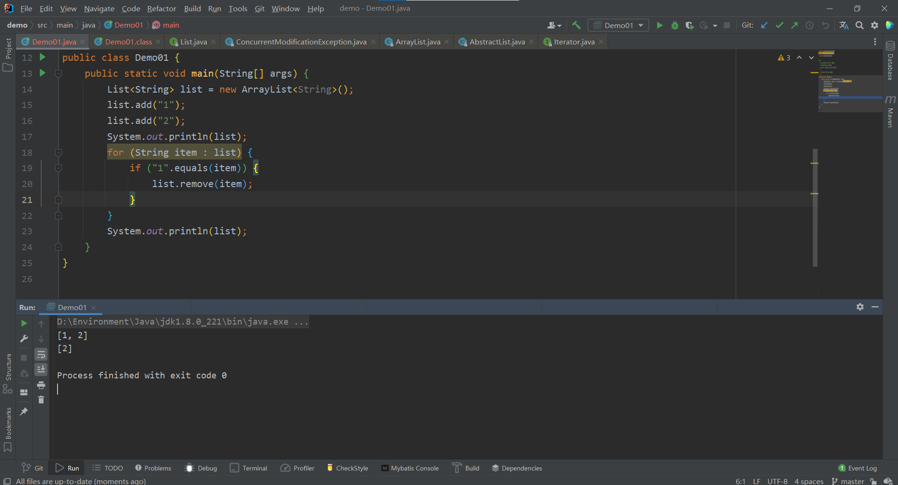Image resolution: width=898 pixels, height=485 pixels.
Task: Click the editor vertical scrollbar thumb
Action: 815,207
